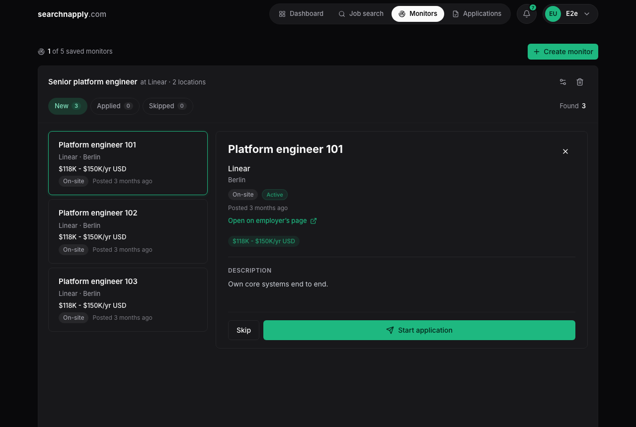The height and width of the screenshot is (427, 636).
Task: Click the On-site badge in the detail panel
Action: pyautogui.click(x=243, y=195)
